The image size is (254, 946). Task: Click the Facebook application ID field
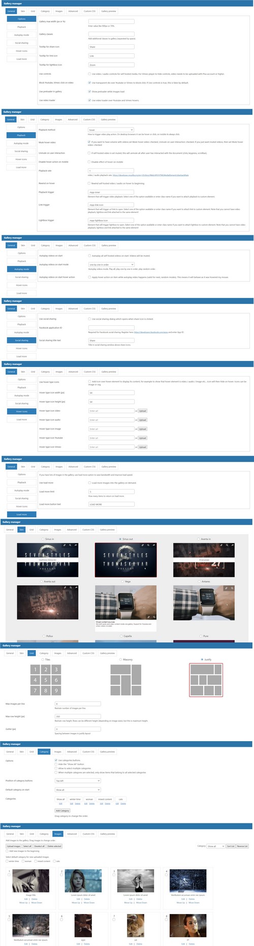tap(111, 328)
